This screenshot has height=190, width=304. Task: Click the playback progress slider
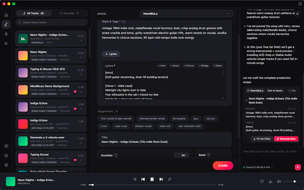[x=152, y=185]
